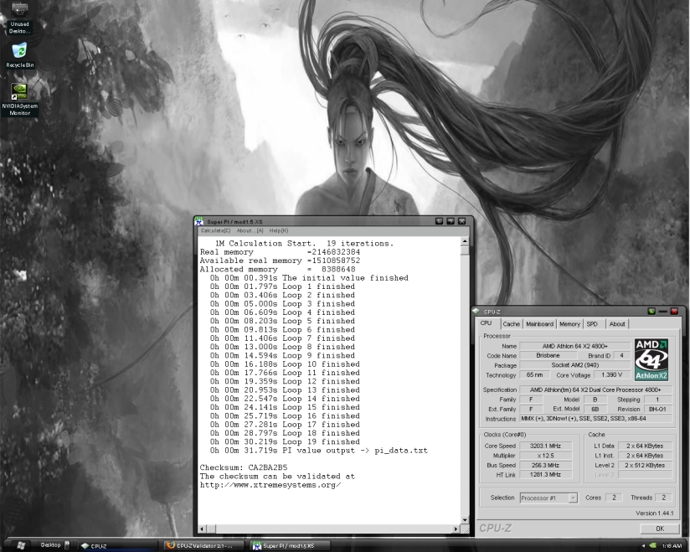Click the Cores value 2
The image size is (690, 552).
tap(614, 498)
